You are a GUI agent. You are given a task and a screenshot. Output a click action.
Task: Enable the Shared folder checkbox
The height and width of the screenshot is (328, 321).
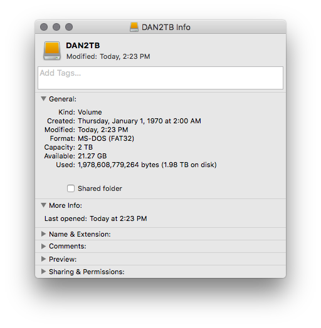[71, 188]
